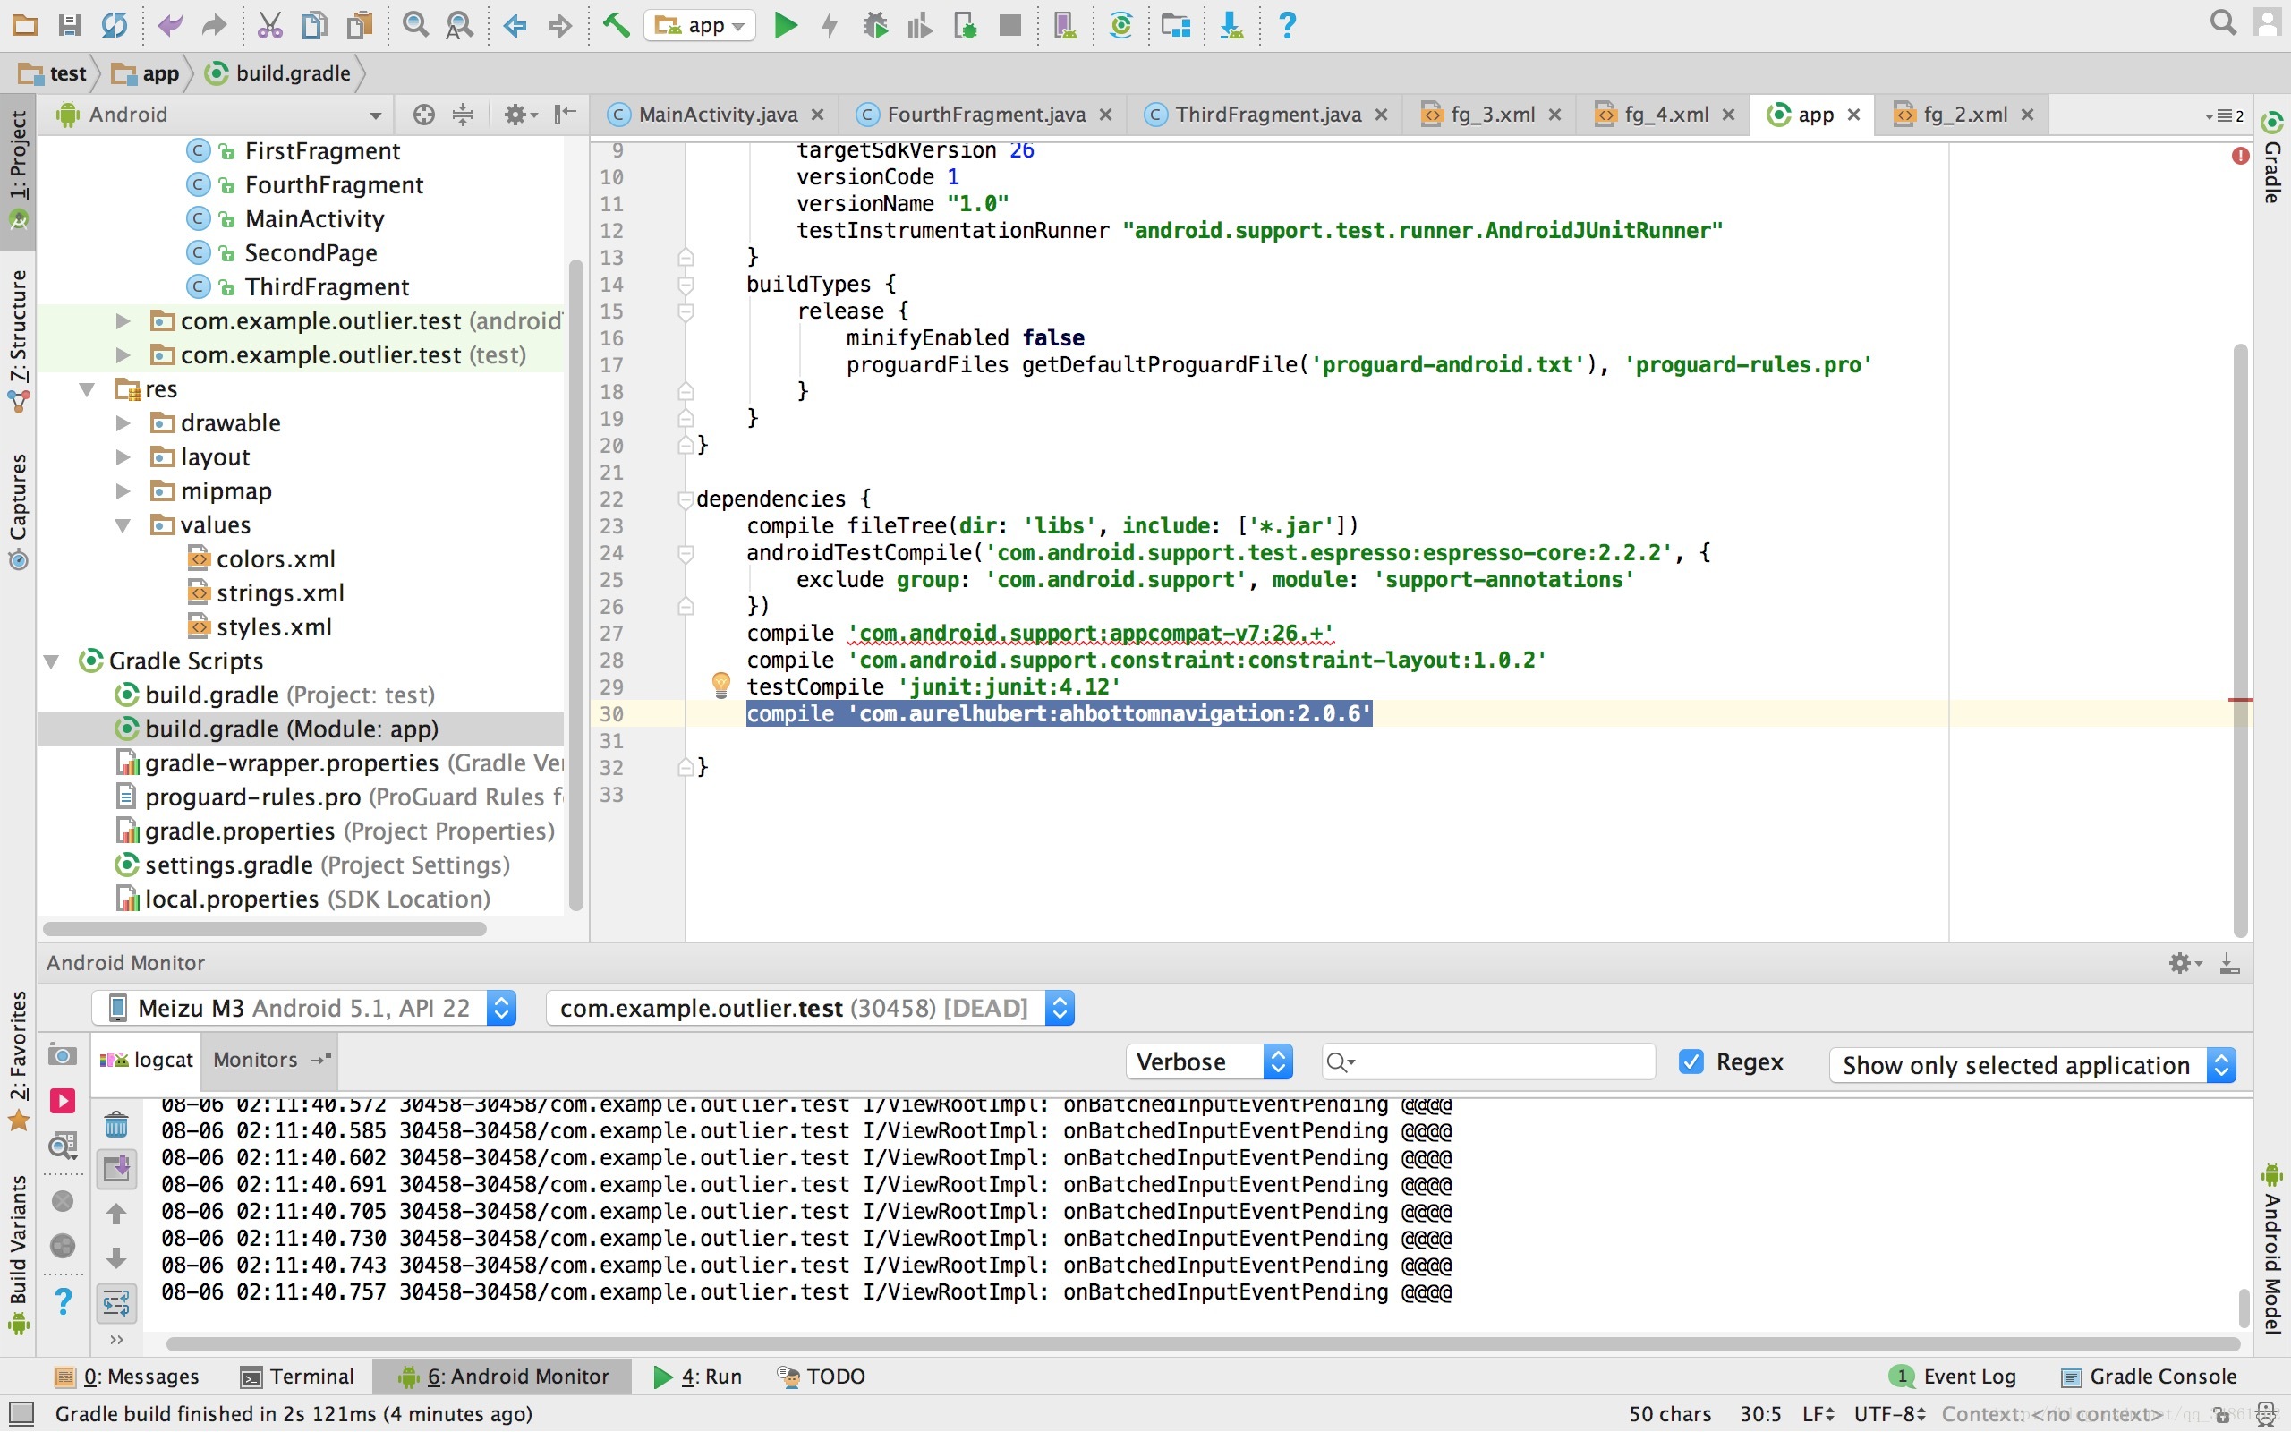Viewport: 2291px width, 1432px height.
Task: Toggle the Regex checkbox
Action: [1691, 1061]
